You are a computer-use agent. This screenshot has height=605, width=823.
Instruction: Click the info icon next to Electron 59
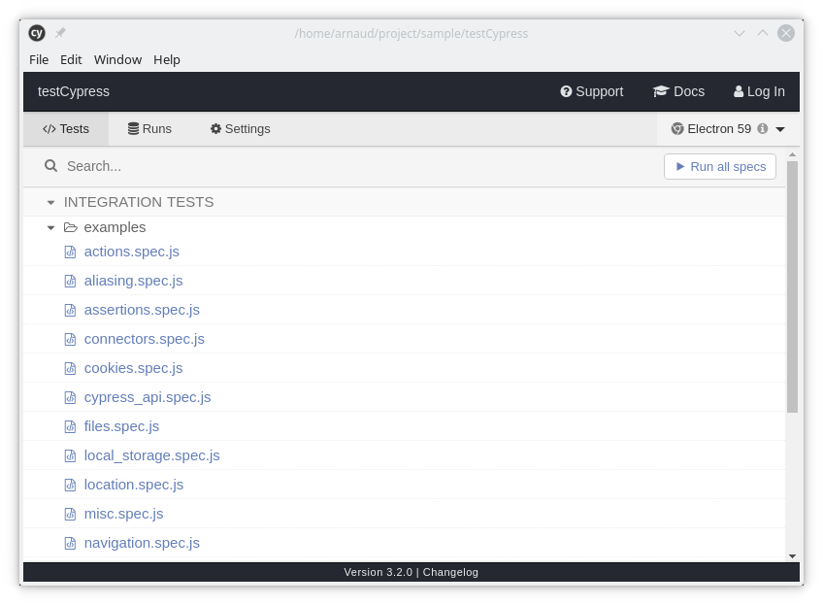pyautogui.click(x=763, y=128)
